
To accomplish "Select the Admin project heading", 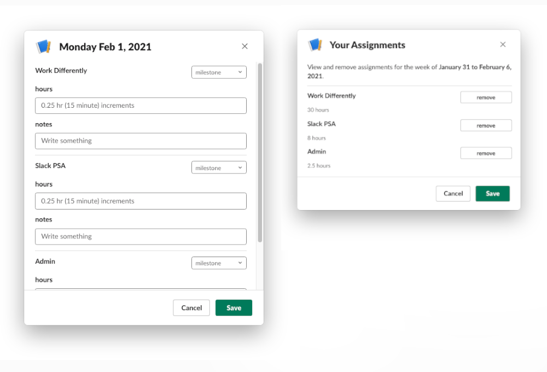I will coord(45,261).
